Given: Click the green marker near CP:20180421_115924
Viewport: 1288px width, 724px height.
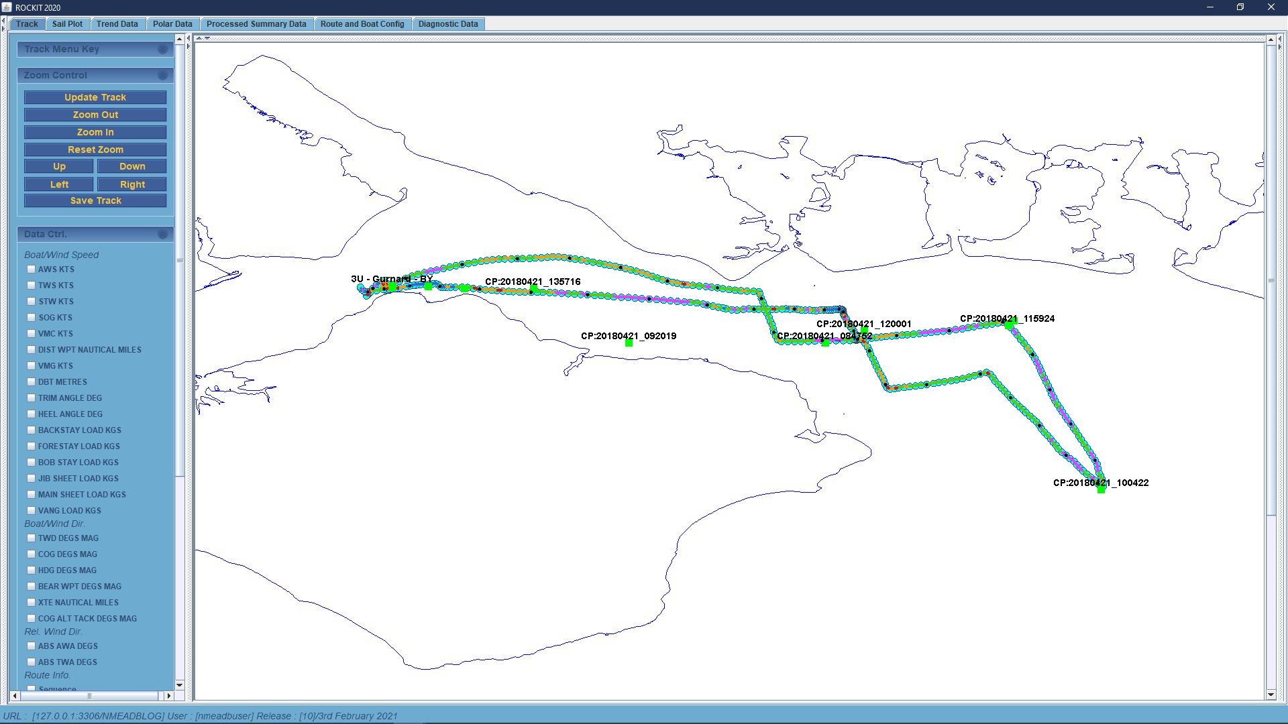Looking at the screenshot, I should tap(1009, 325).
